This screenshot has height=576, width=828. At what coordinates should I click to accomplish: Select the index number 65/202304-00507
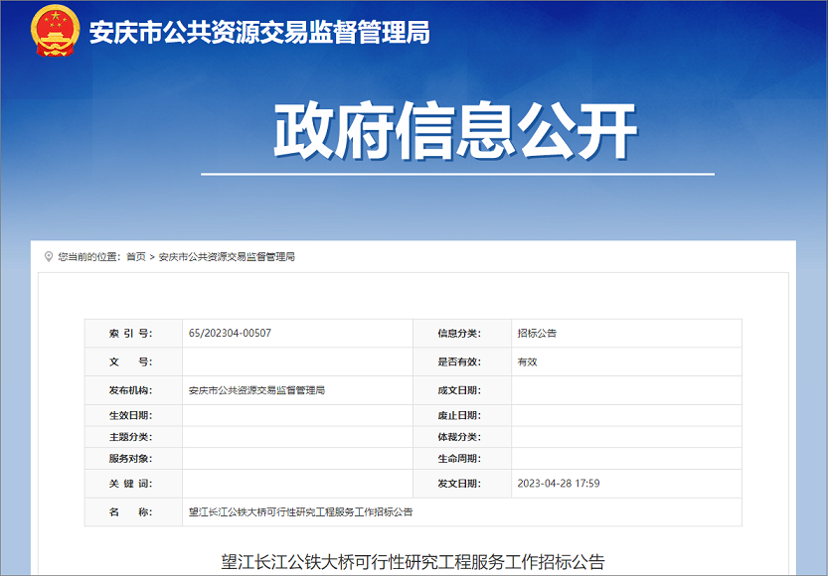[230, 333]
